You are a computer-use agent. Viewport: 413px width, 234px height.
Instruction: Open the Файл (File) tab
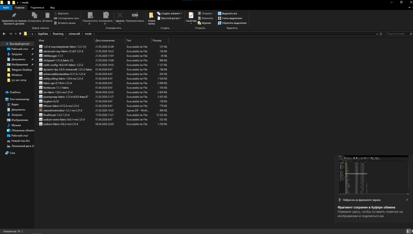pos(6,7)
